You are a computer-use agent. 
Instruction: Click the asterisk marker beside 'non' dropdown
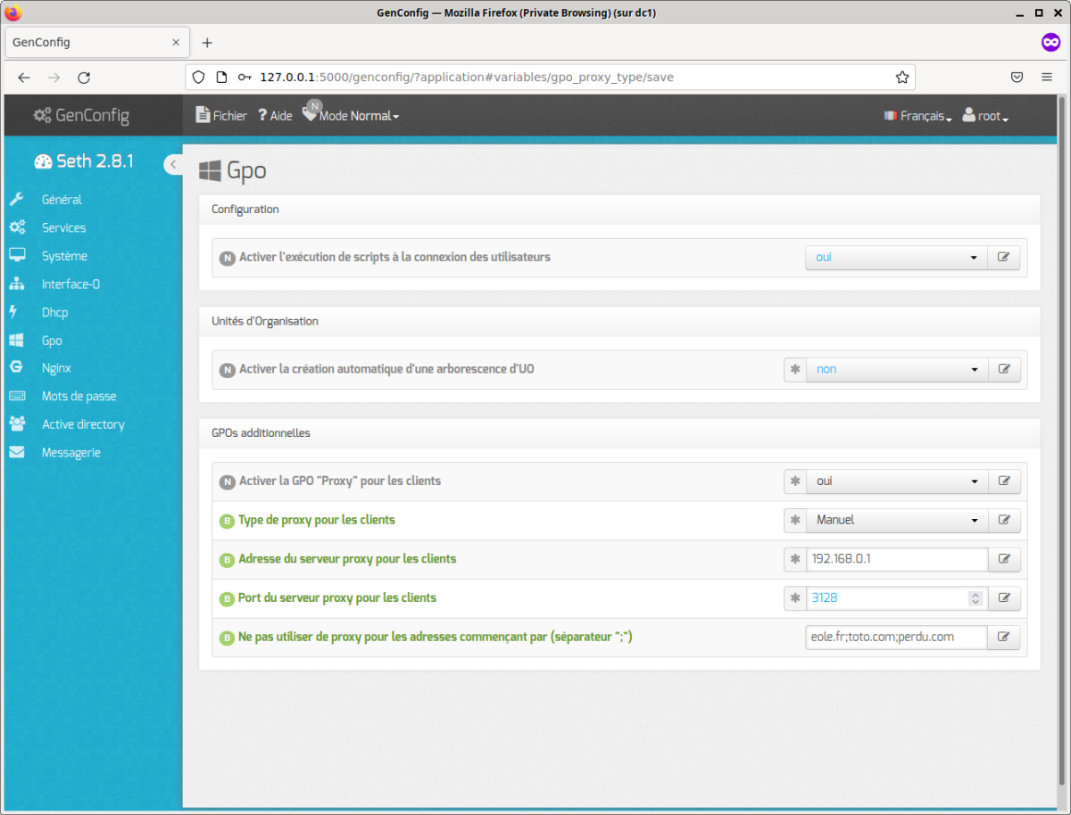pyautogui.click(x=794, y=369)
